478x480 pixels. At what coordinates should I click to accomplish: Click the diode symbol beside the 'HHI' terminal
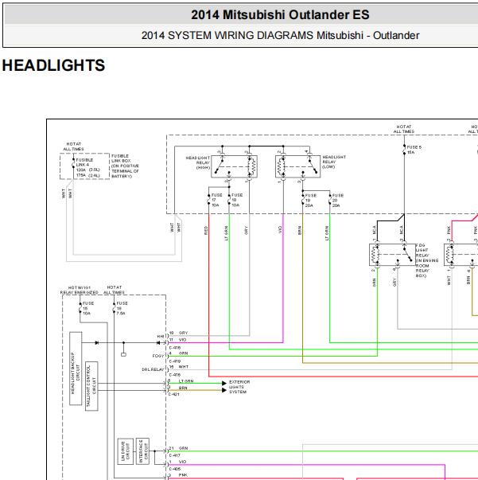pyautogui.click(x=158, y=343)
